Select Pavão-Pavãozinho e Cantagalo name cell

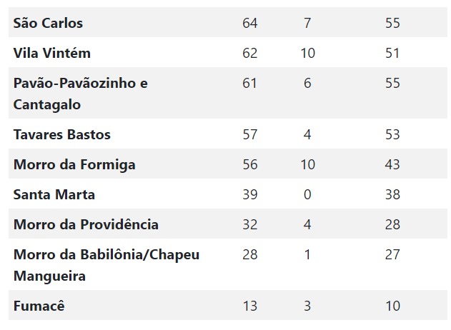tap(81, 94)
